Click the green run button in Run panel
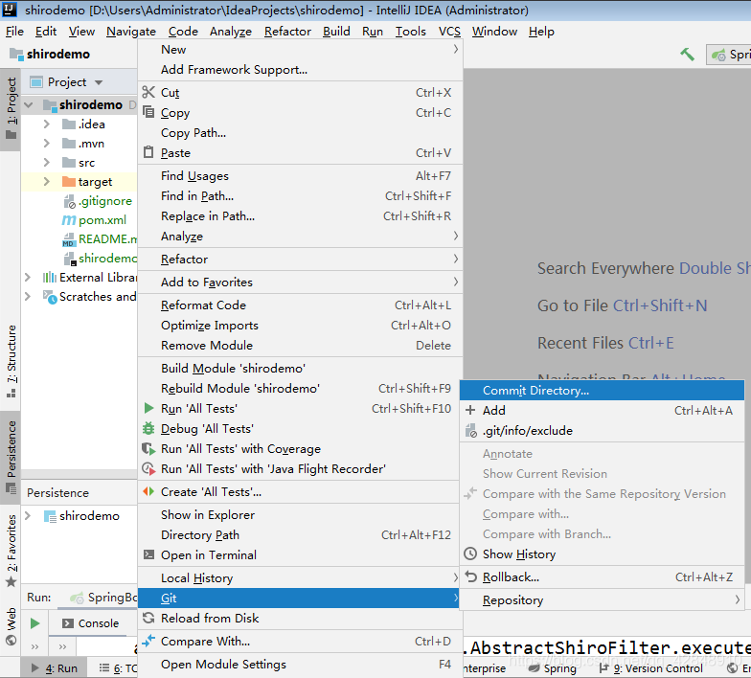The width and height of the screenshot is (751, 678). pyautogui.click(x=34, y=622)
